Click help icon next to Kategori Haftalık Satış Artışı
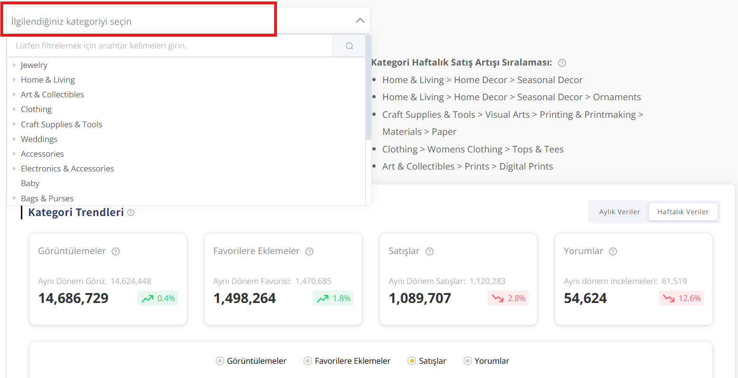Screen dimensions: 738x378 [562, 63]
